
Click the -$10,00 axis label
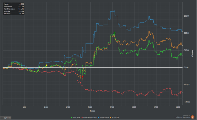pyautogui.click(x=187, y=85)
